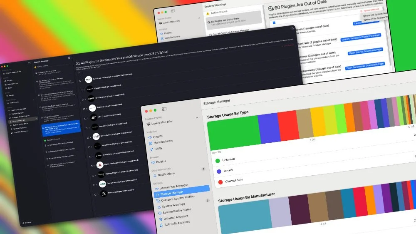Open System Warnings in Storage Manager sidebar
The image size is (416, 234).
(x=171, y=205)
